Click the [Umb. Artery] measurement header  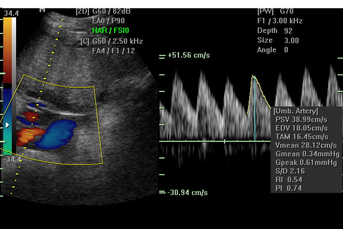[x=296, y=111]
